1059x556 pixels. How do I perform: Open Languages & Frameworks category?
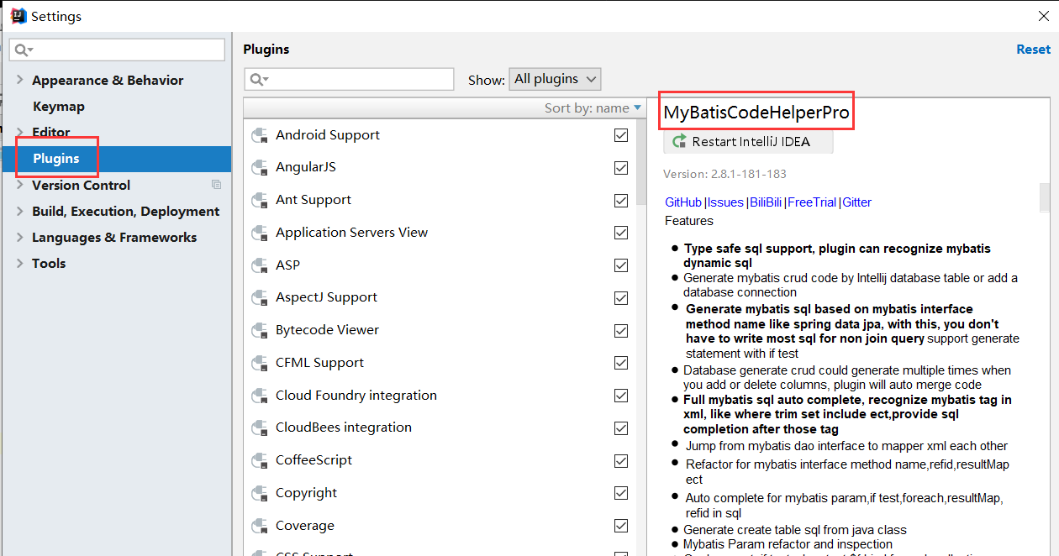click(114, 238)
